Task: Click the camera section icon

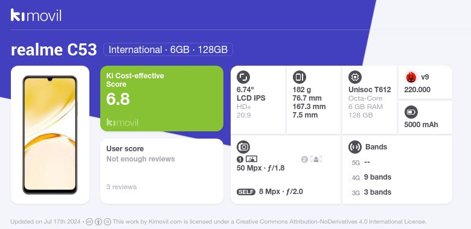Action: coord(243,147)
